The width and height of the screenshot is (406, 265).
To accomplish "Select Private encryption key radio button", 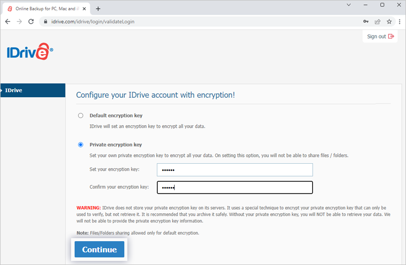I will (x=81, y=144).
